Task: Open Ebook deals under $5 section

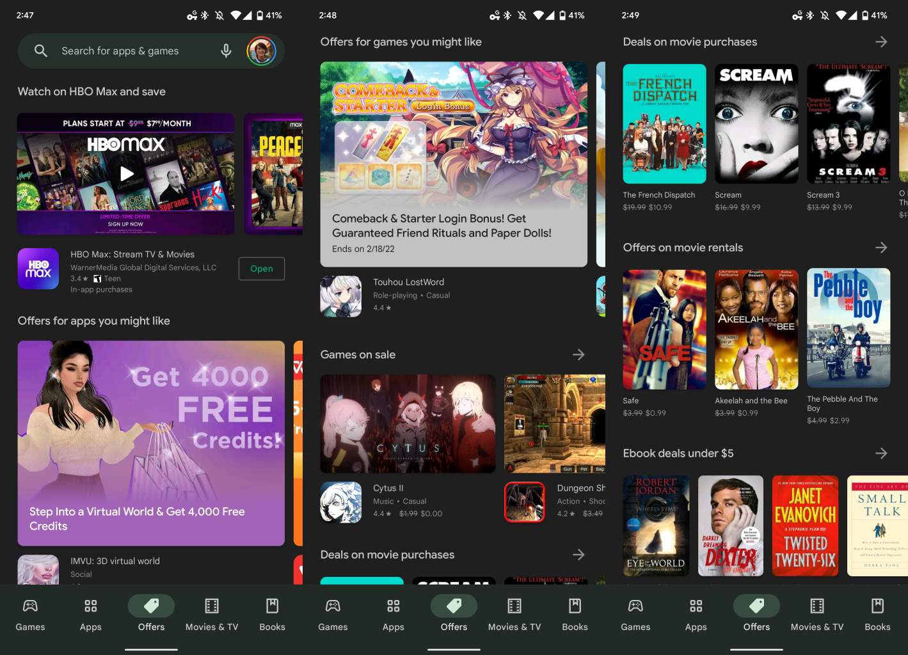Action: point(881,453)
